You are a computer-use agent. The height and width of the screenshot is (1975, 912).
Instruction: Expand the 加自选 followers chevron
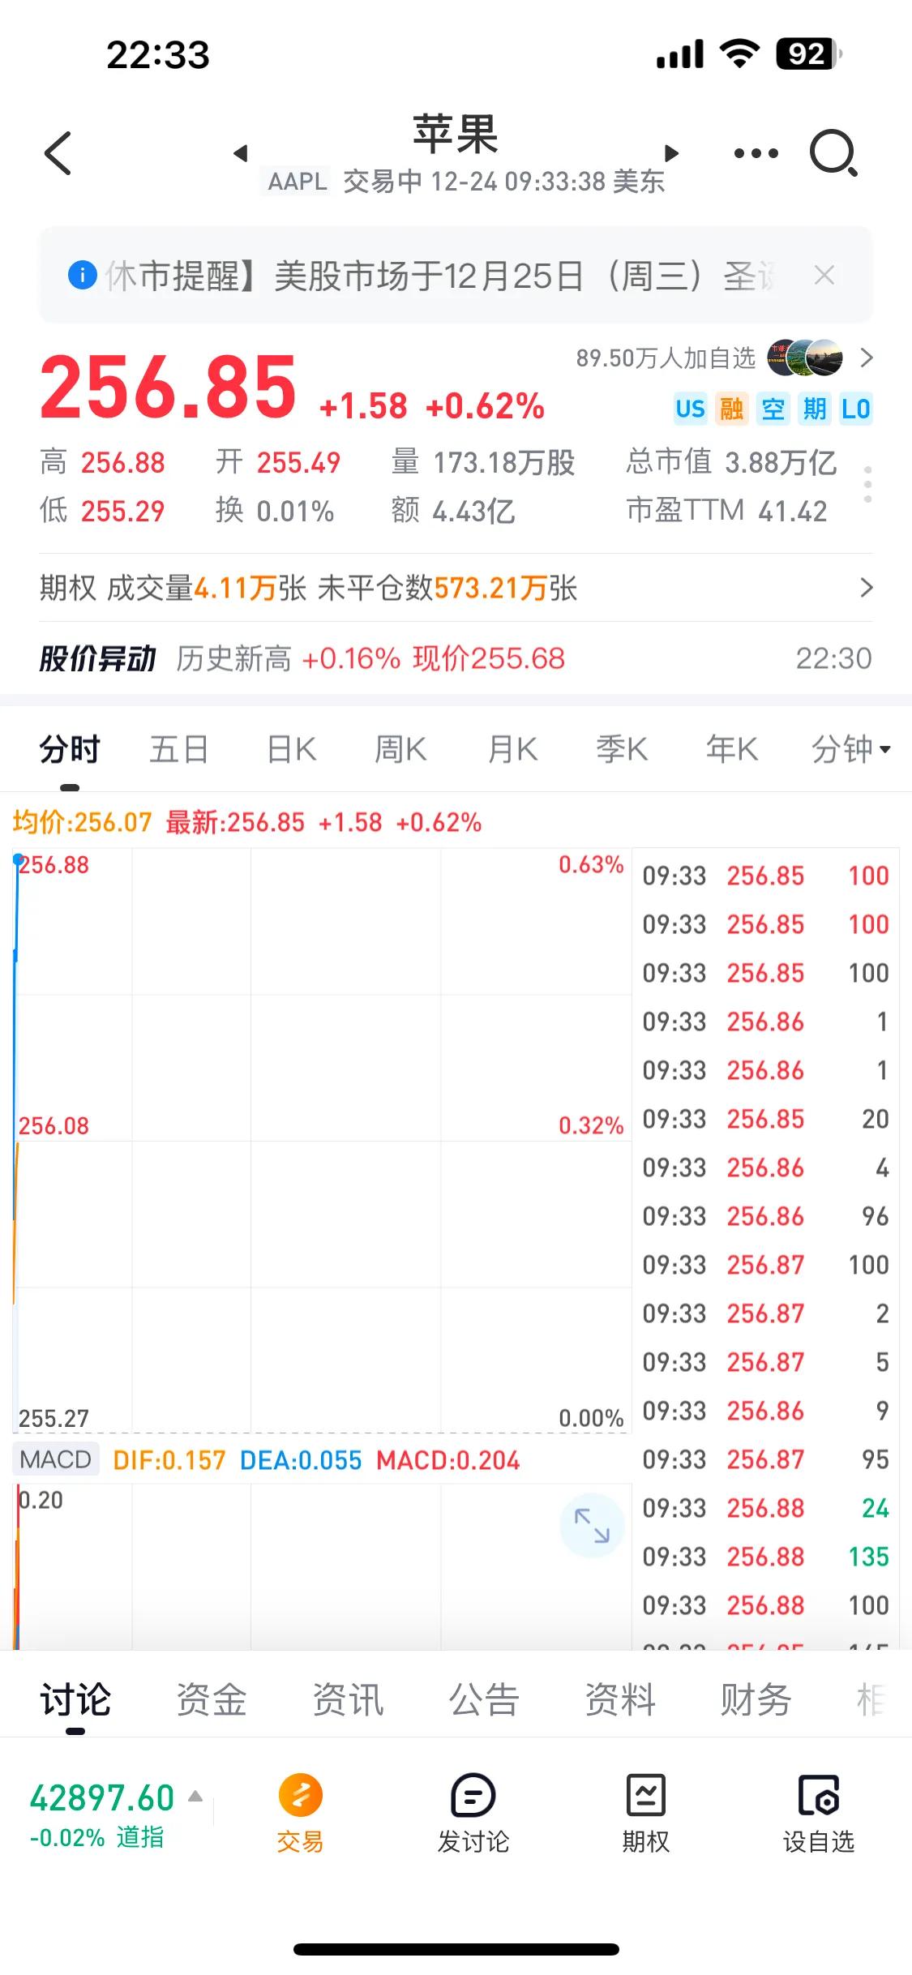click(866, 358)
